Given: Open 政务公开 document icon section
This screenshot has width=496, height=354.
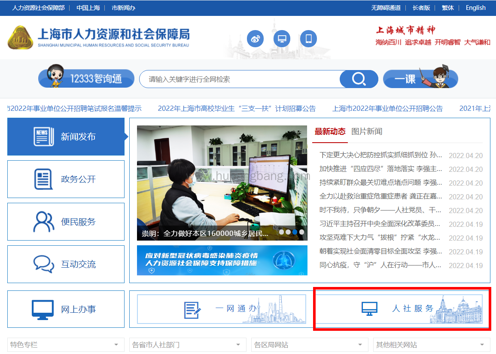Looking at the screenshot, I should 66,179.
